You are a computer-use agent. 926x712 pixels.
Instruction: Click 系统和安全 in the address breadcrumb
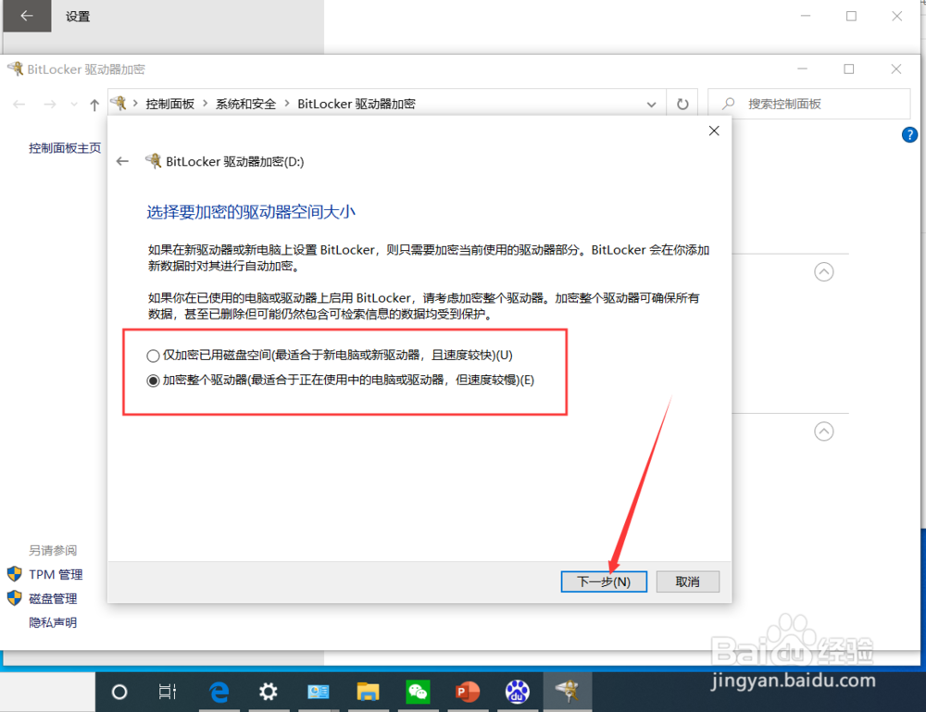coord(245,104)
